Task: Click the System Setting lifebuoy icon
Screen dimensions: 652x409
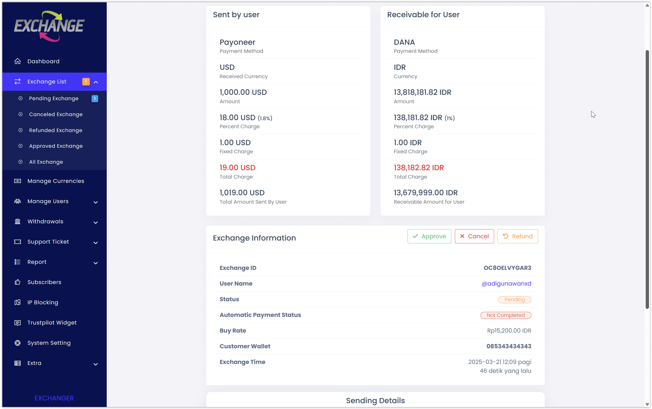Action: (x=18, y=343)
